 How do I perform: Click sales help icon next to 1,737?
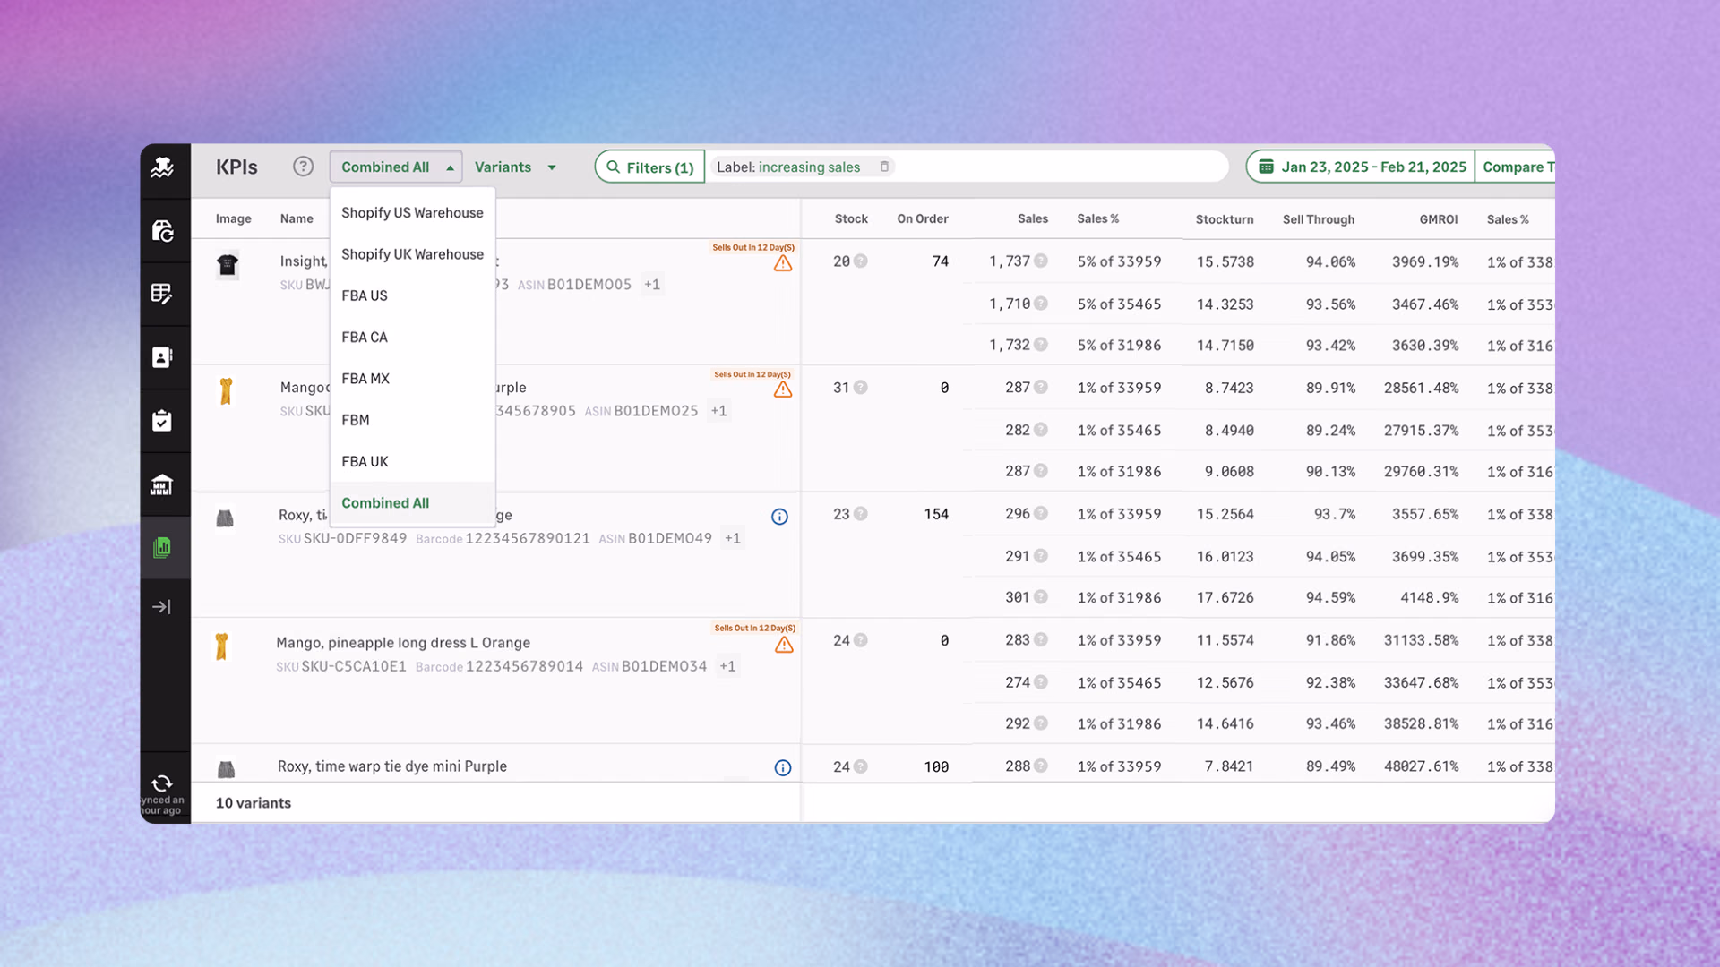click(x=1041, y=261)
